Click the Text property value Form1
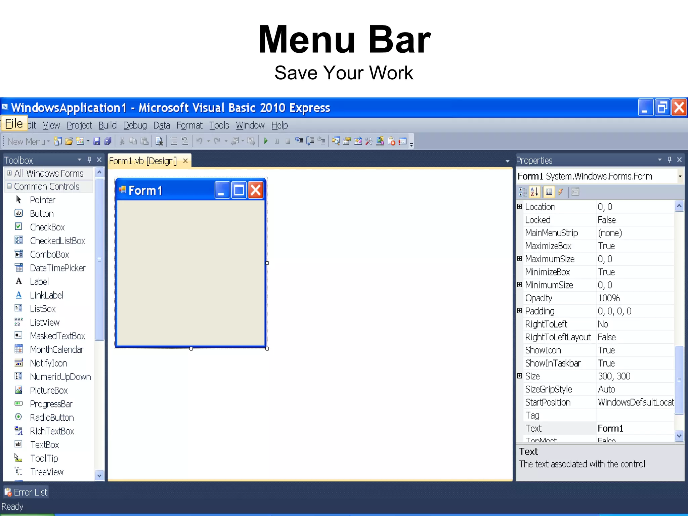Screen dimensions: 688x516 click(610, 428)
